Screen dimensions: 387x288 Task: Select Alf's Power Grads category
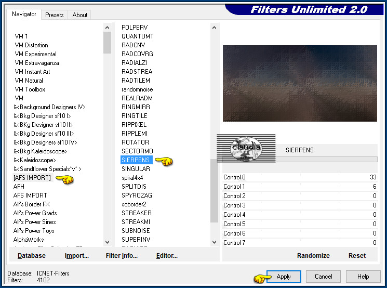pyautogui.click(x=35, y=213)
